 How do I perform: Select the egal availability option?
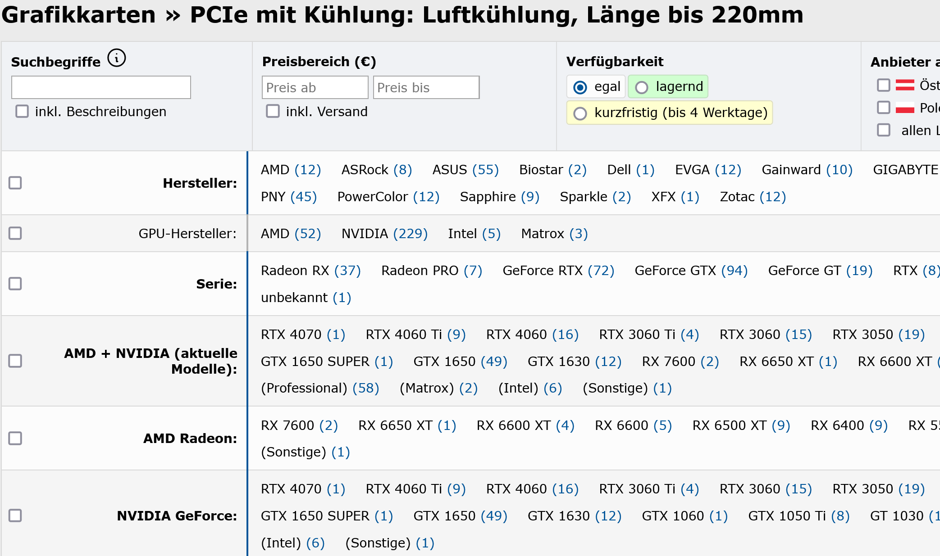580,87
